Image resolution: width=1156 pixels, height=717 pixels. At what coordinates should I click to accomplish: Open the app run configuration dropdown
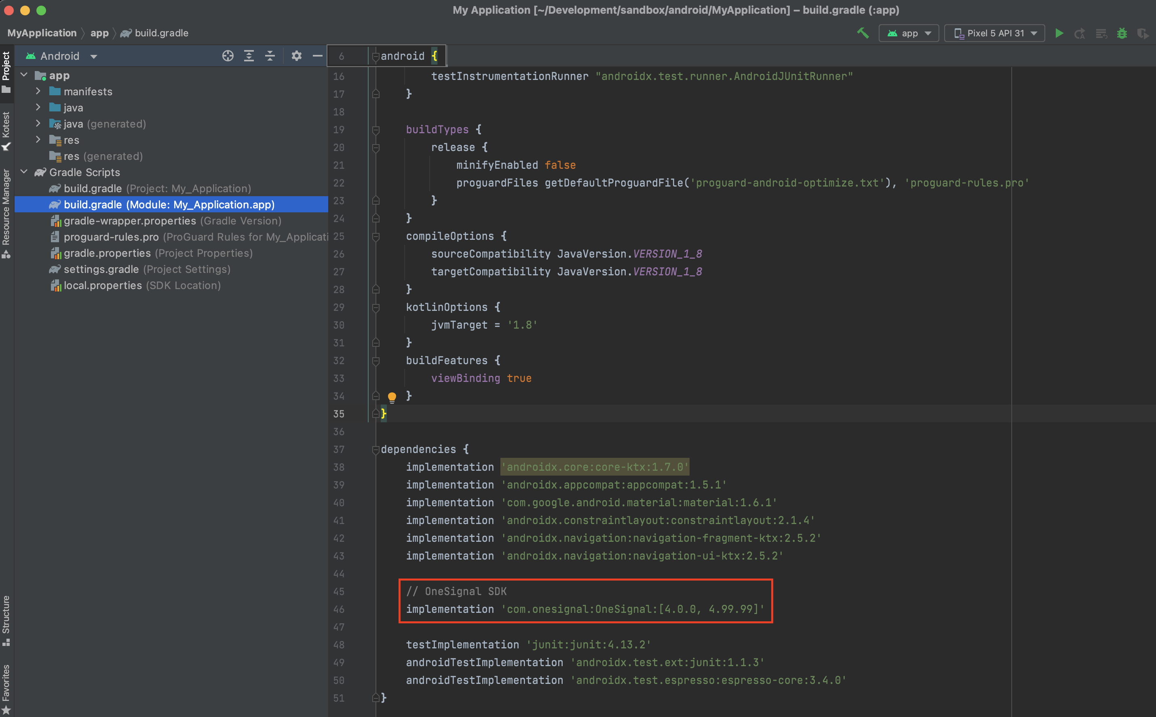coord(909,33)
